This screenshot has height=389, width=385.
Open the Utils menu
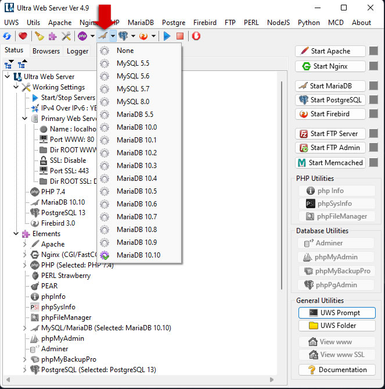(33, 23)
